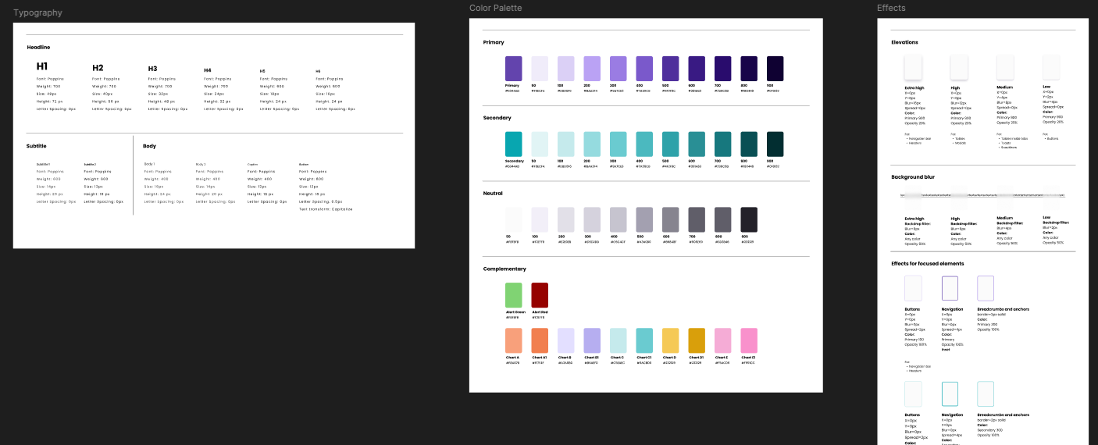
Task: Select the Neutral 900 near-black swatch
Action: 749,219
